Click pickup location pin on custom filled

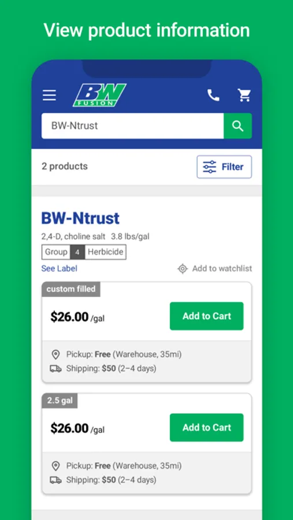[55, 355]
